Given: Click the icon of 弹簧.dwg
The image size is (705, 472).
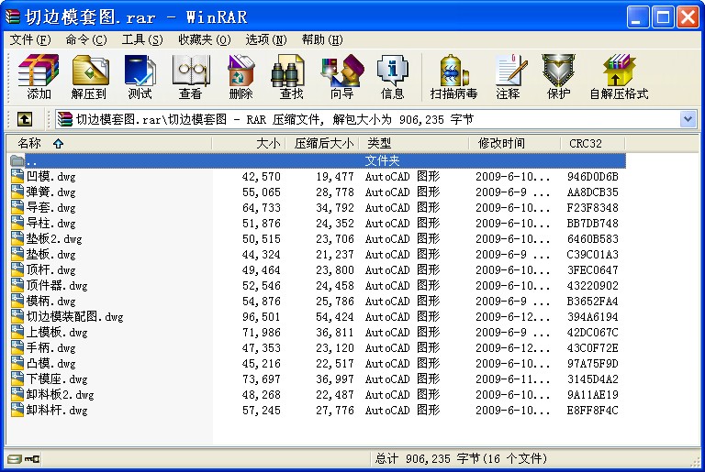Looking at the screenshot, I should [17, 192].
